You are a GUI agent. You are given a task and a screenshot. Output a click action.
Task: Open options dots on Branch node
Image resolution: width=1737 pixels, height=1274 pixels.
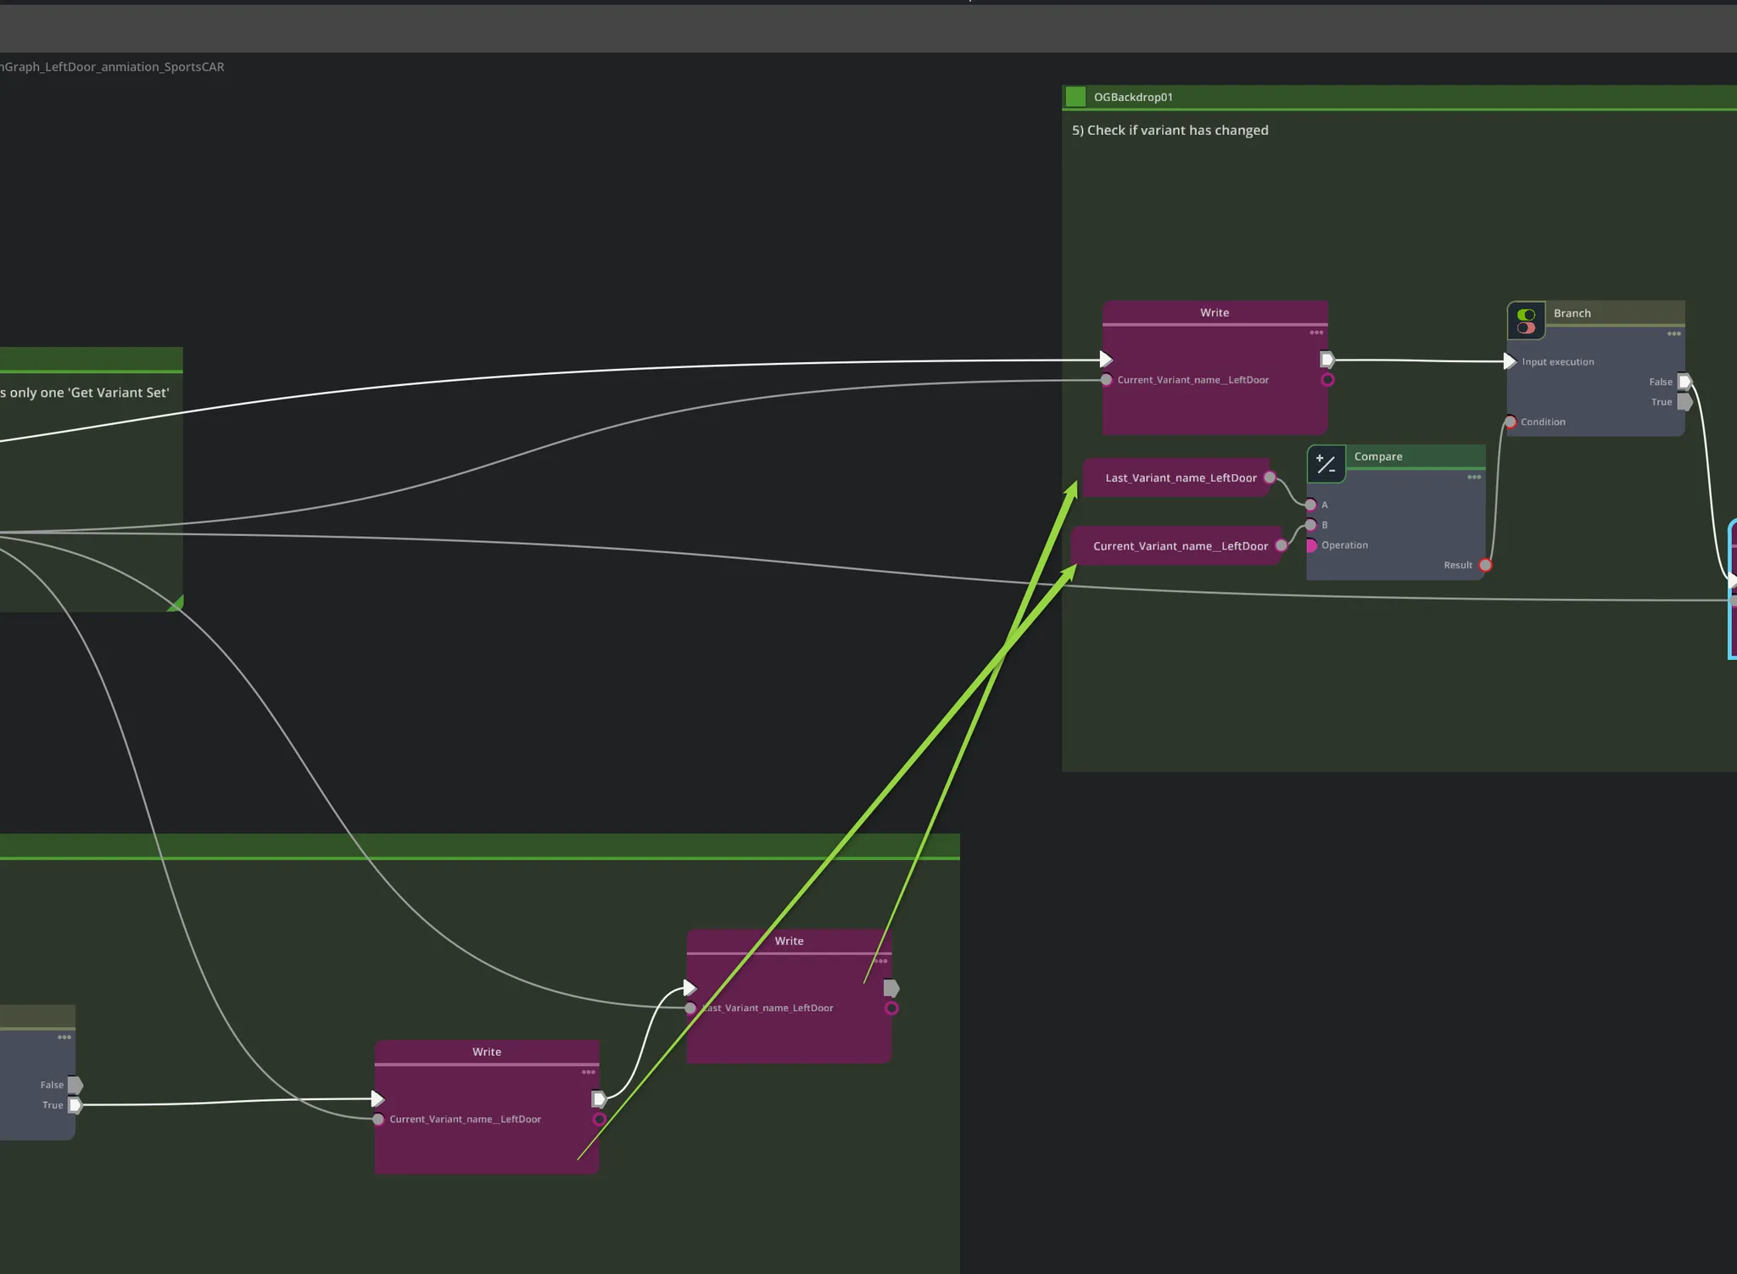click(x=1673, y=333)
